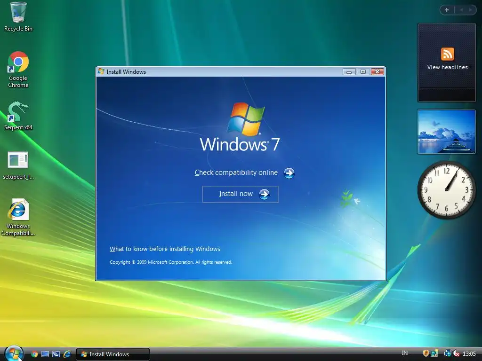Viewport: 482px width, 361px height.
Task: Activate Install Windows taskbar button
Action: click(x=113, y=354)
